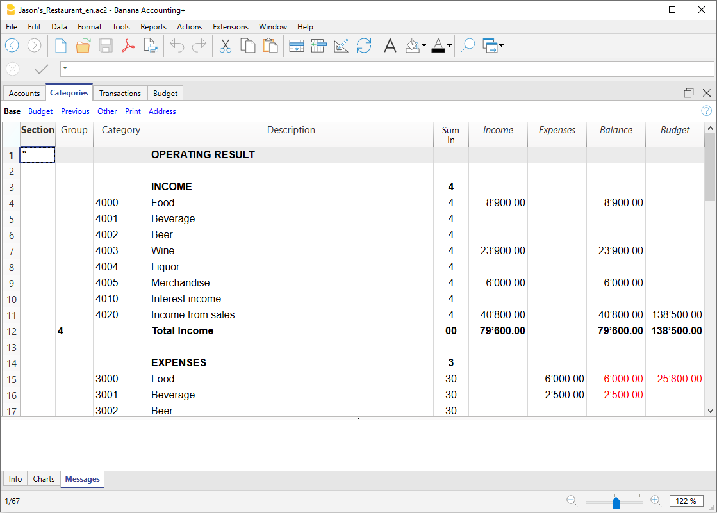Screen dimensions: 717x513
Task: Select the Other view link
Action: click(x=107, y=111)
